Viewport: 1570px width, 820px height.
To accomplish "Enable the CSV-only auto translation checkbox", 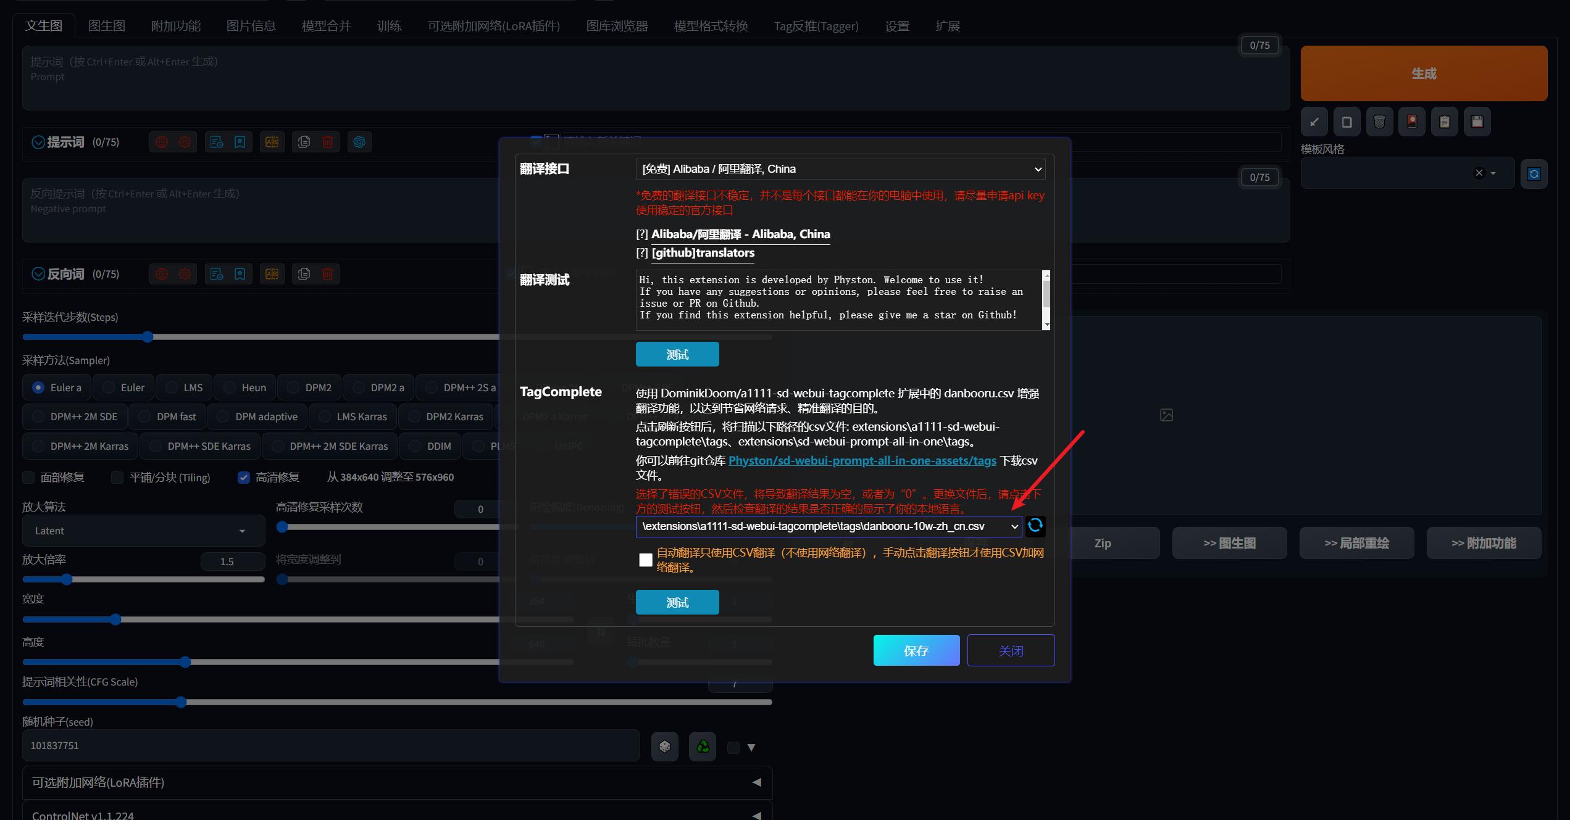I will pos(646,560).
